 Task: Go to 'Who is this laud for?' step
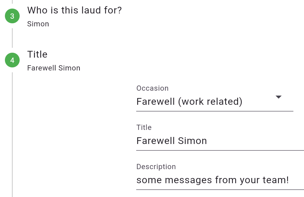point(75,10)
